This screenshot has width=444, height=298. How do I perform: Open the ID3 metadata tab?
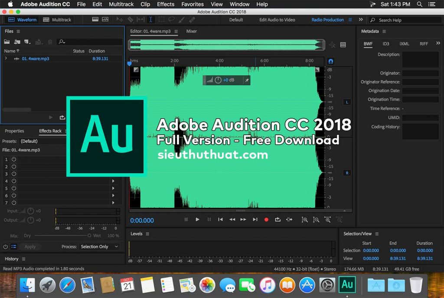[x=386, y=44]
